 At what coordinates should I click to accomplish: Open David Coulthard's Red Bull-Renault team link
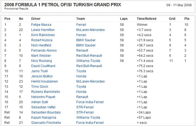[89, 66]
